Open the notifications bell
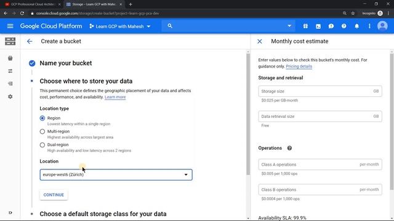The height and width of the screenshot is (221, 394). click(x=356, y=26)
